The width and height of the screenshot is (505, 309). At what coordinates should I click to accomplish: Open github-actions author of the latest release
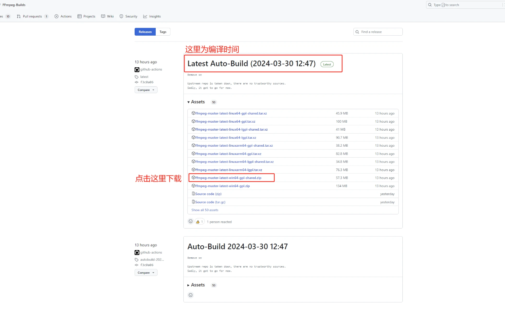[x=151, y=70]
